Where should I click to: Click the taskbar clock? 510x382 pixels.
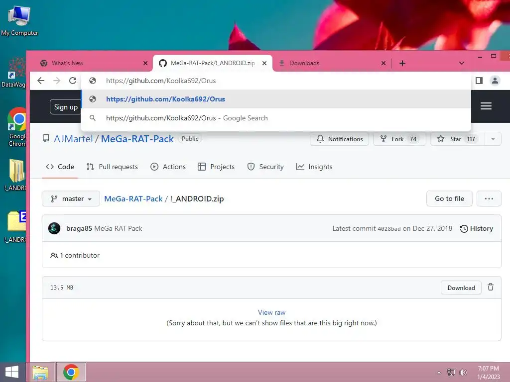click(489, 373)
